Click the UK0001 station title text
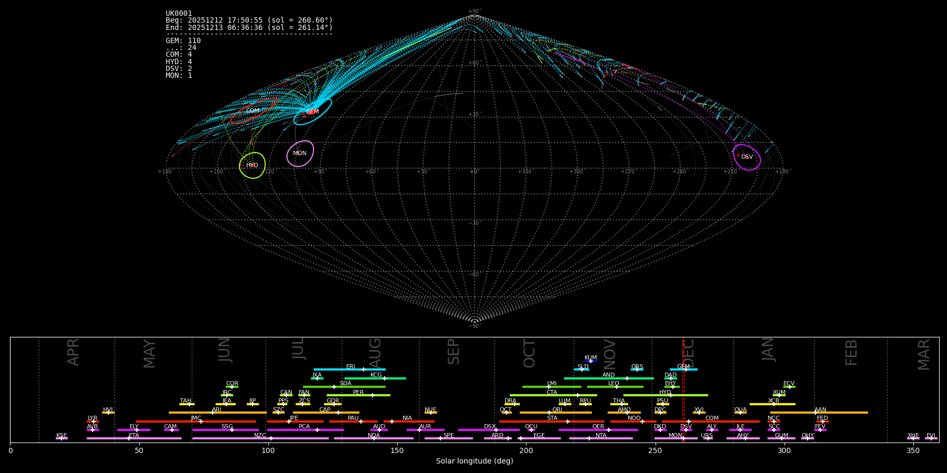This screenshot has height=473, width=947. pos(179,14)
